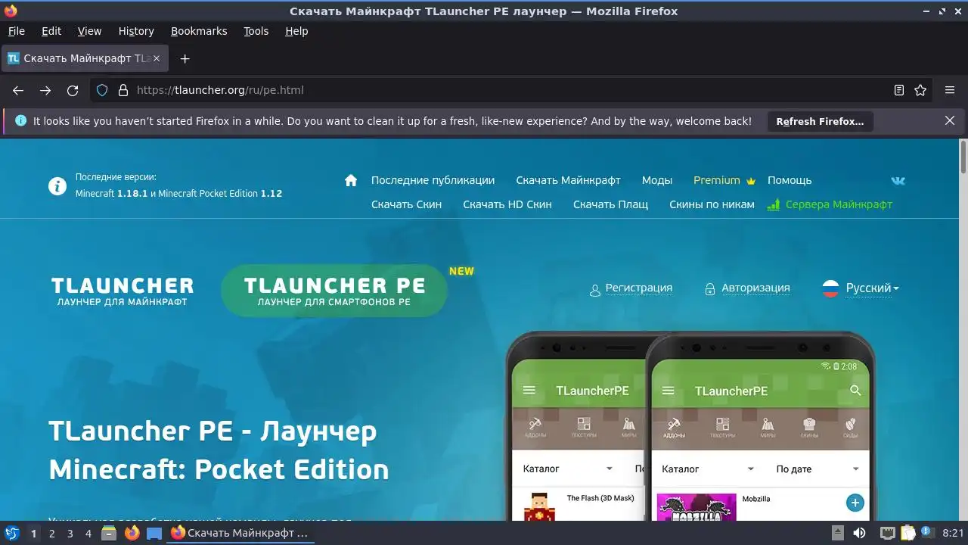The image size is (968, 545).
Task: Open the Help menu
Action: coord(296,31)
